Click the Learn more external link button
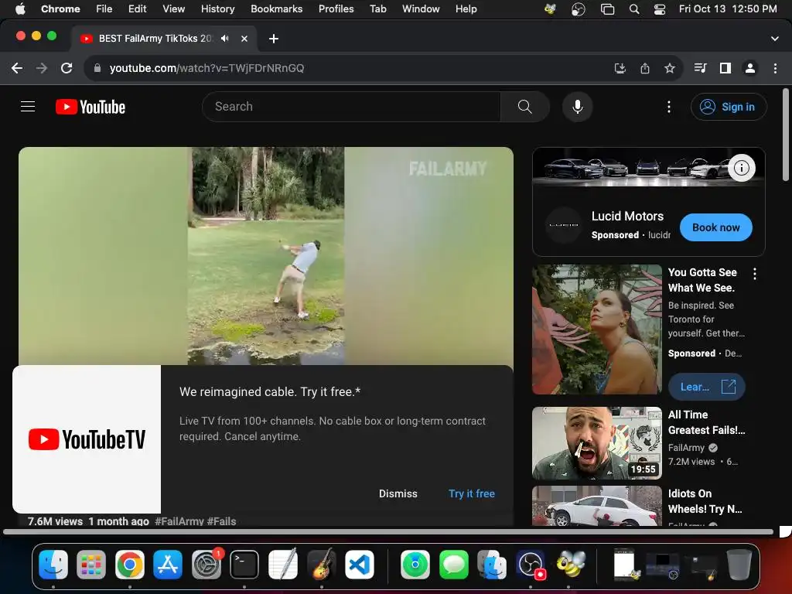Screen dimensions: 792x594 pyautogui.click(x=707, y=387)
